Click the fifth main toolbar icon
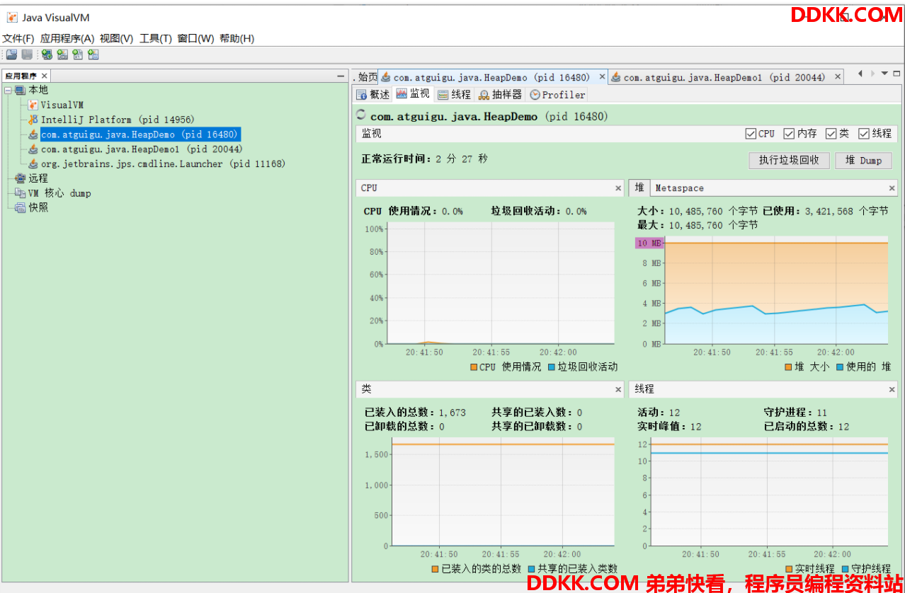 click(78, 54)
